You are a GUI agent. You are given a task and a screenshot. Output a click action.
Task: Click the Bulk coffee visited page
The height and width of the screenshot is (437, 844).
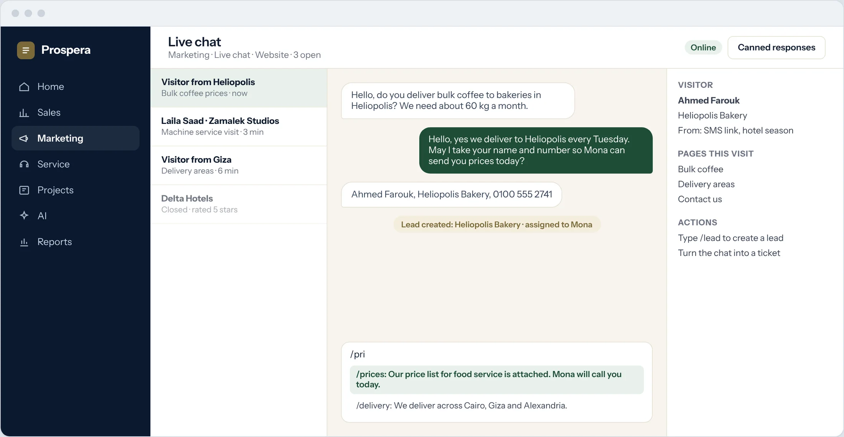click(x=700, y=169)
